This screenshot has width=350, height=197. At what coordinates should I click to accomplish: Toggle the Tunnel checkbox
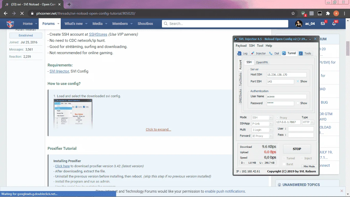284,158
